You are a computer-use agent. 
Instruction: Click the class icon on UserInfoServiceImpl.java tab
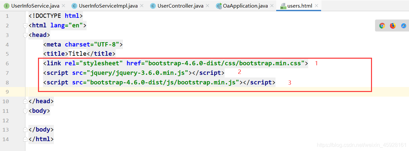(x=74, y=6)
